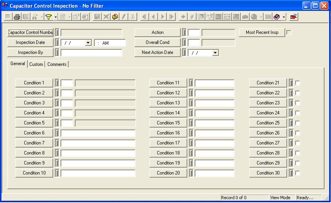
Task: Check the Condition 28 checkbox
Action: [x=297, y=153]
